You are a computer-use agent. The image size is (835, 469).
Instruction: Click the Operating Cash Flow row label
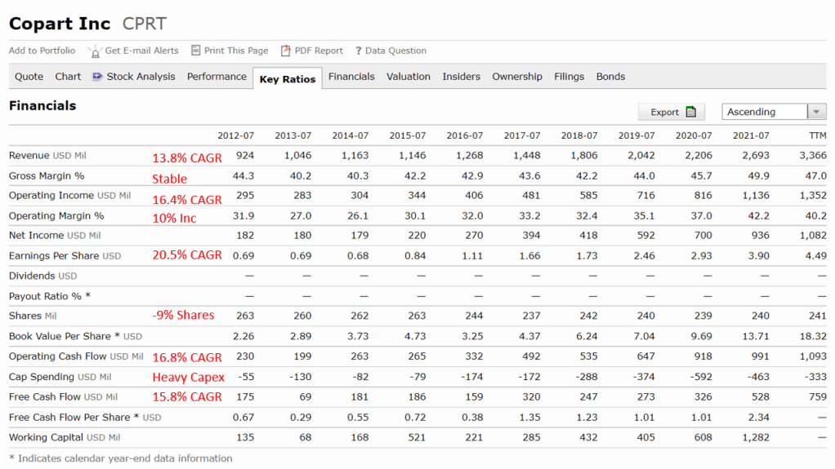[76, 356]
